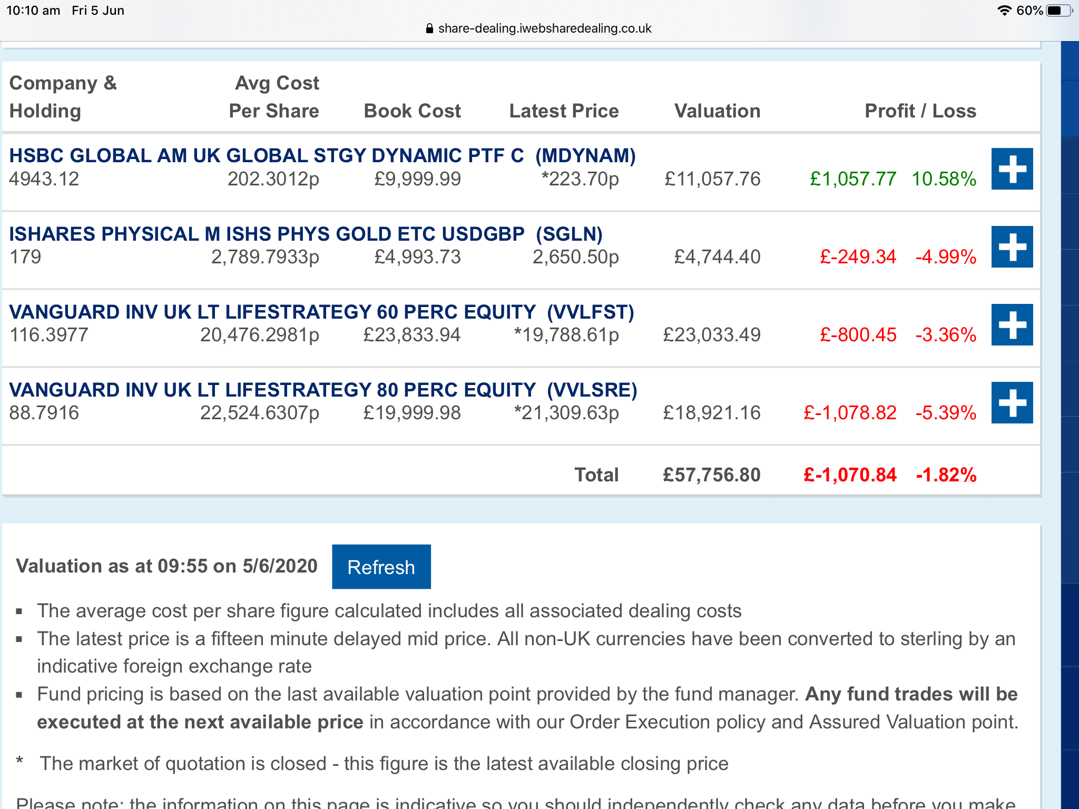
Task: Click the Refresh valuation button
Action: [381, 567]
